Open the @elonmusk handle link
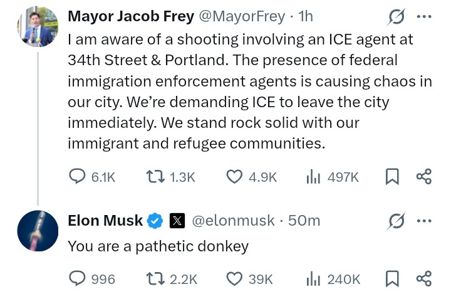This screenshot has height=294, width=451. [232, 221]
